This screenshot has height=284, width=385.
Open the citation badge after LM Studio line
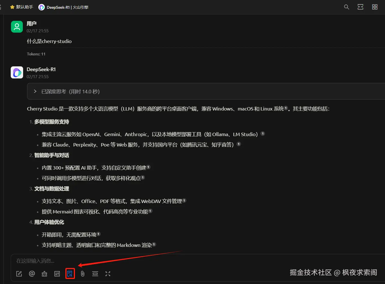(x=263, y=134)
